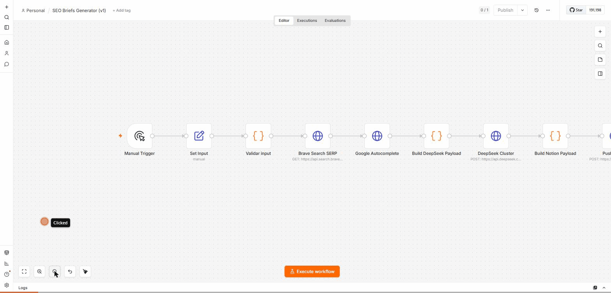Click the GitHub Star button
This screenshot has width=611, height=293.
tap(576, 10)
